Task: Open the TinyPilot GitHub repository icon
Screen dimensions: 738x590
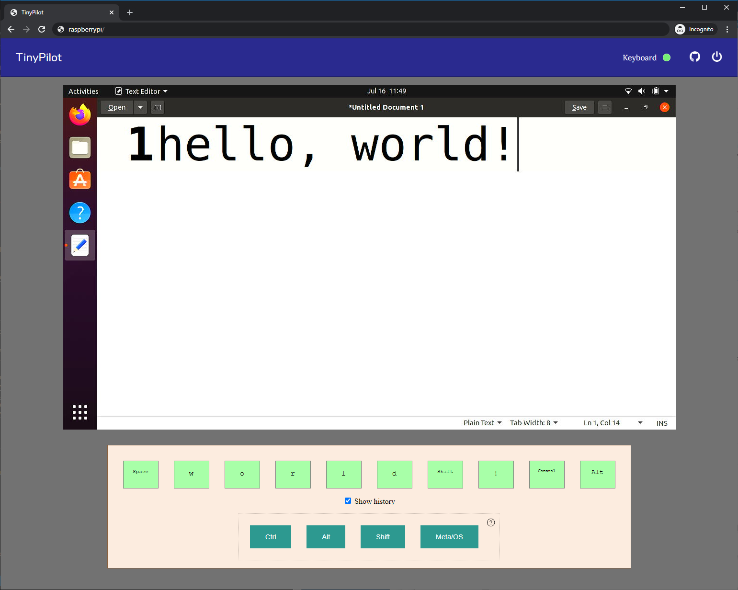Action: [694, 57]
